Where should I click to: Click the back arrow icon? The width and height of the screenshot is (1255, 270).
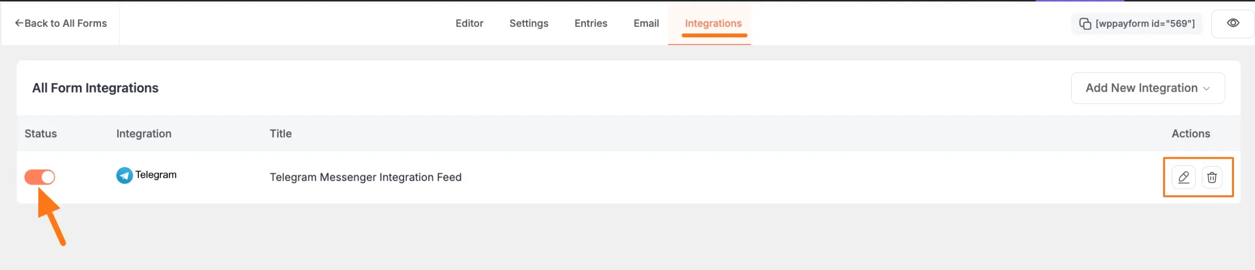(x=19, y=23)
